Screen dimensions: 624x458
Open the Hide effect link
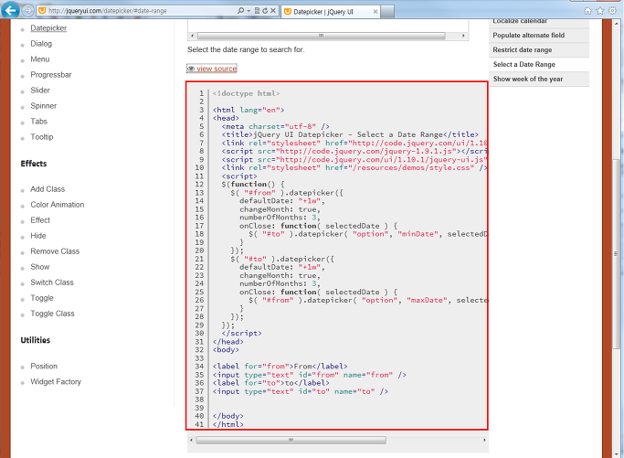(x=38, y=236)
